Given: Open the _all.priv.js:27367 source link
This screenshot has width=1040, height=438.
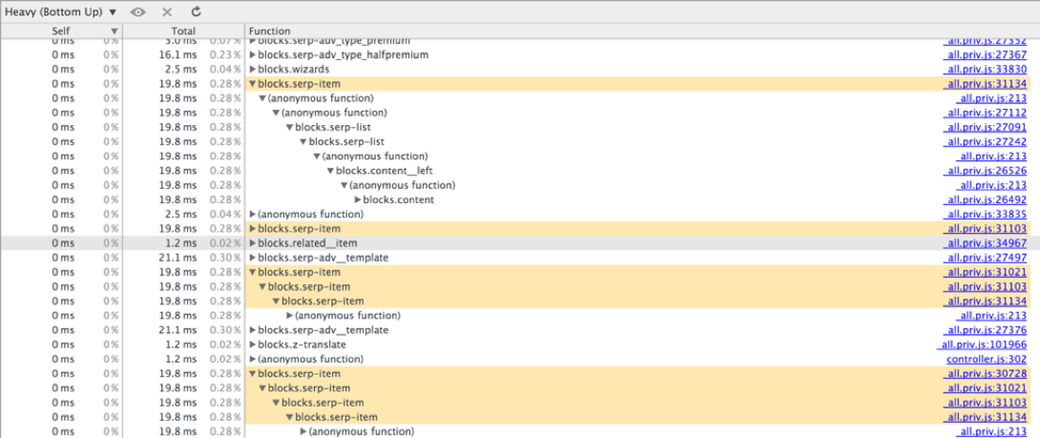Looking at the screenshot, I should point(985,54).
